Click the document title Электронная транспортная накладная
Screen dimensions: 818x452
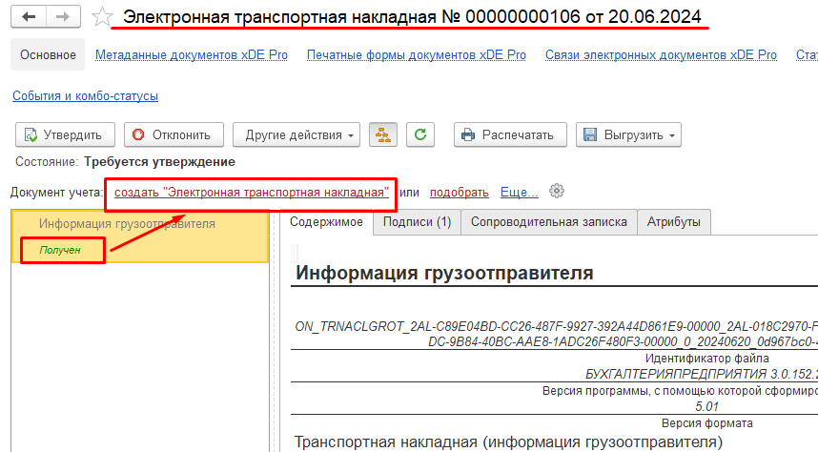(412, 17)
